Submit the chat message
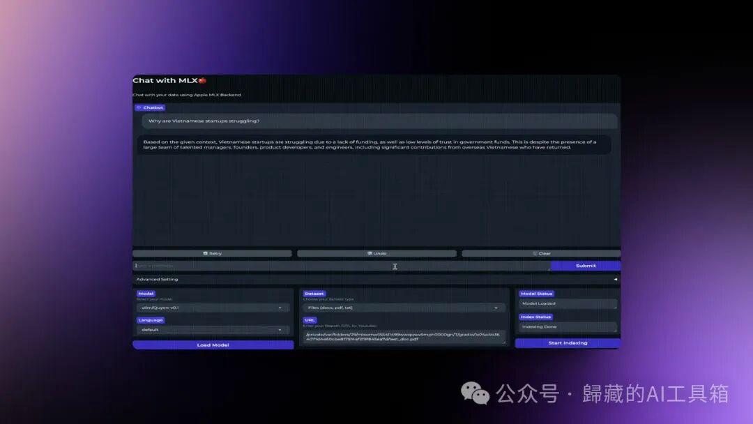Screen dimensions: 753x424 tap(586, 266)
